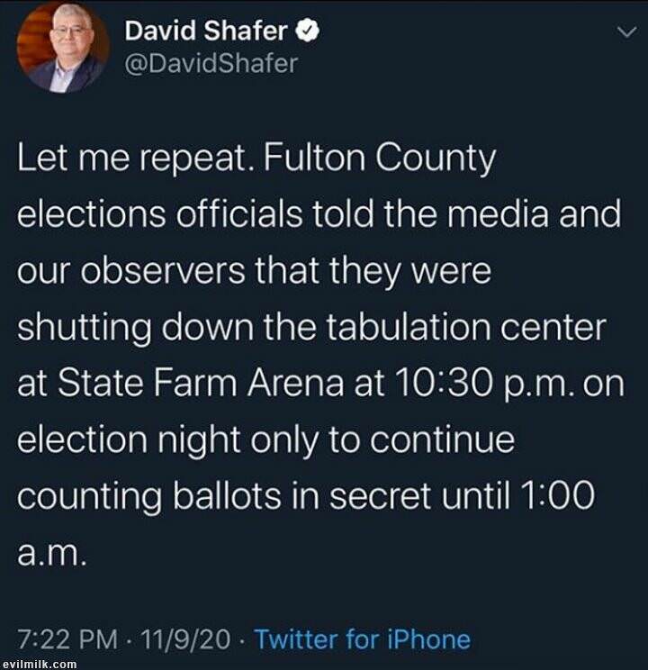This screenshot has height=670, width=648.
Task: Click the David Shafer display name
Action: click(206, 31)
